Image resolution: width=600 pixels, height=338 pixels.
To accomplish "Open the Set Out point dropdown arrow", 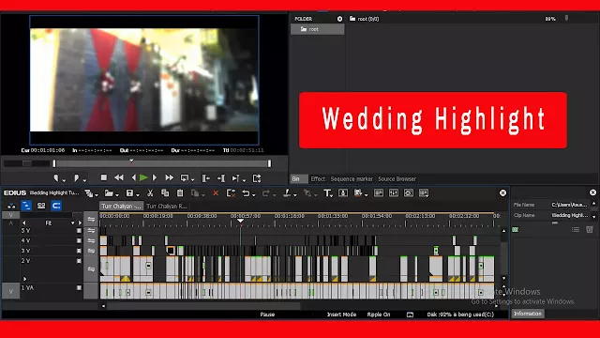I will tap(84, 180).
